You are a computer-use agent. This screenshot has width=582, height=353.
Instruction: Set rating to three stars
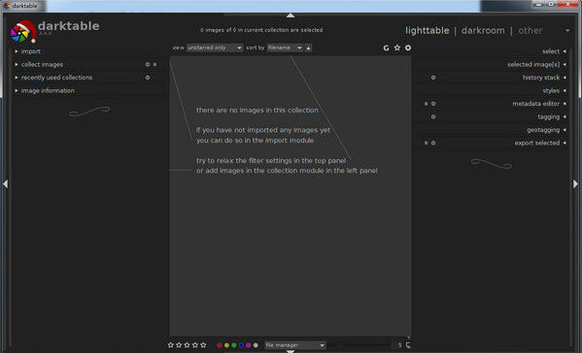188,345
